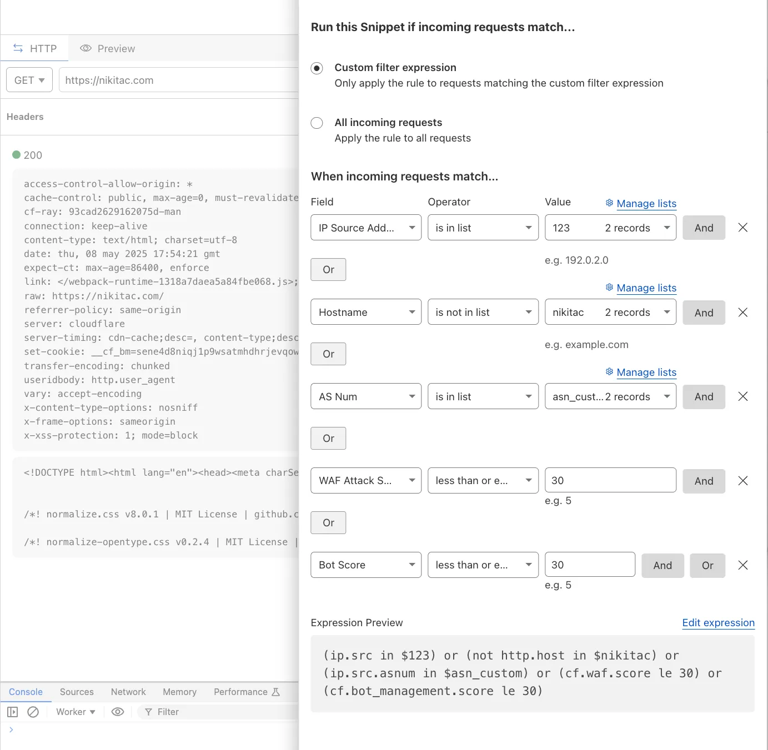Screen dimensions: 768x750
Task: Open the Hostname operator dropdown
Action: [483, 311]
